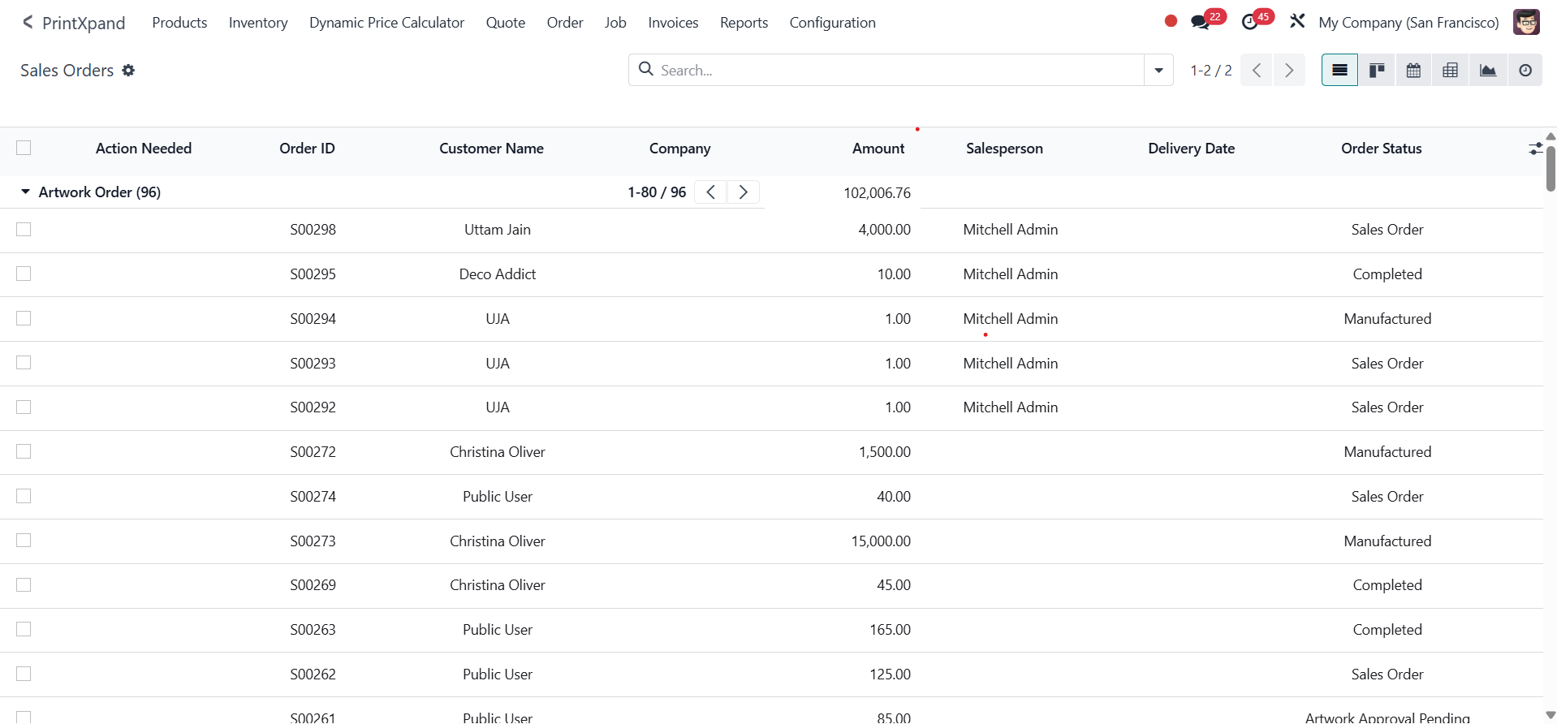The width and height of the screenshot is (1557, 724).
Task: Select the checkbox for order S00298
Action: click(24, 230)
